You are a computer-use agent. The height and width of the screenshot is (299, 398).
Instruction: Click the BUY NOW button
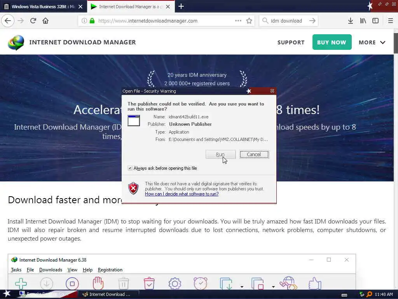(332, 42)
